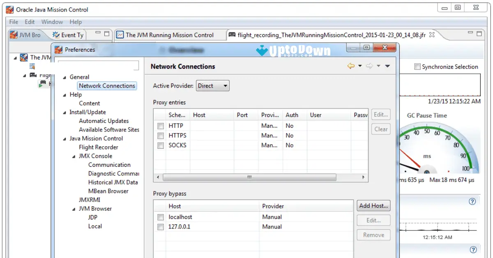Click the Add Host button
The width and height of the screenshot is (493, 258).
click(373, 205)
